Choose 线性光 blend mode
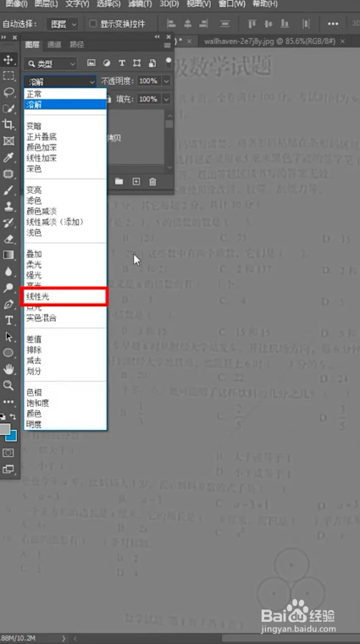This screenshot has width=360, height=644. pyautogui.click(x=66, y=296)
